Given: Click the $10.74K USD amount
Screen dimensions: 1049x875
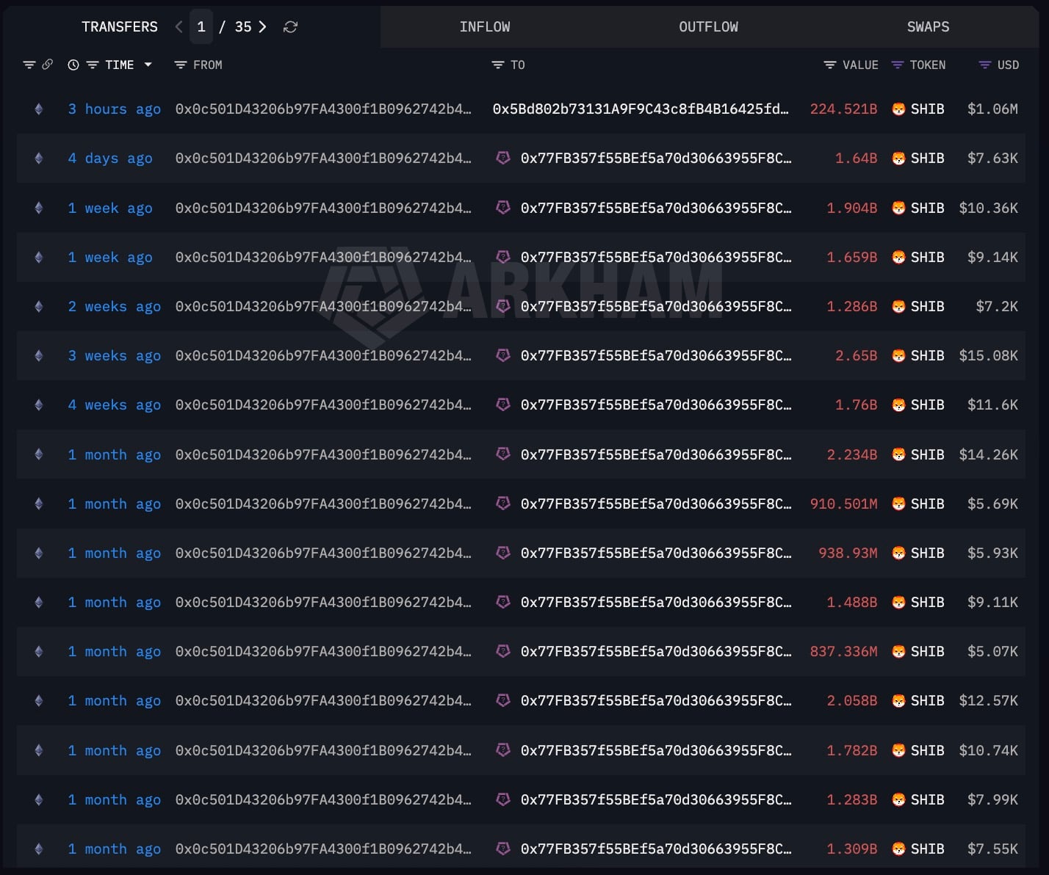Looking at the screenshot, I should (988, 751).
